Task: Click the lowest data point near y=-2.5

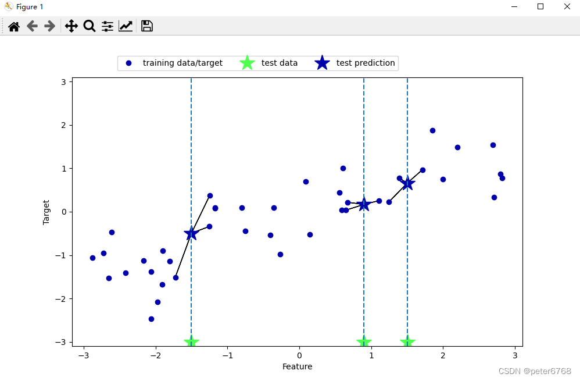Action: click(x=151, y=319)
